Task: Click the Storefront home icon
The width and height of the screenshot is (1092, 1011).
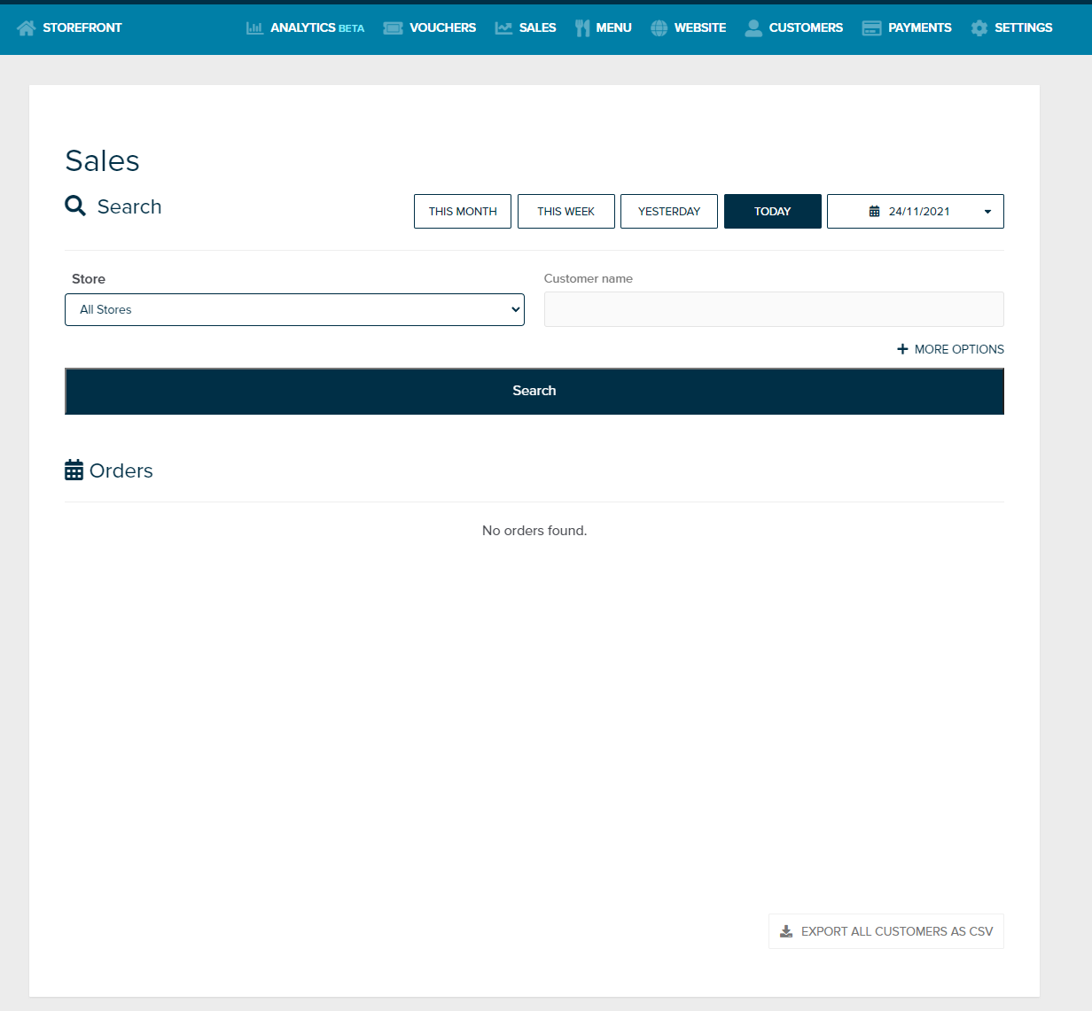Action: click(26, 28)
